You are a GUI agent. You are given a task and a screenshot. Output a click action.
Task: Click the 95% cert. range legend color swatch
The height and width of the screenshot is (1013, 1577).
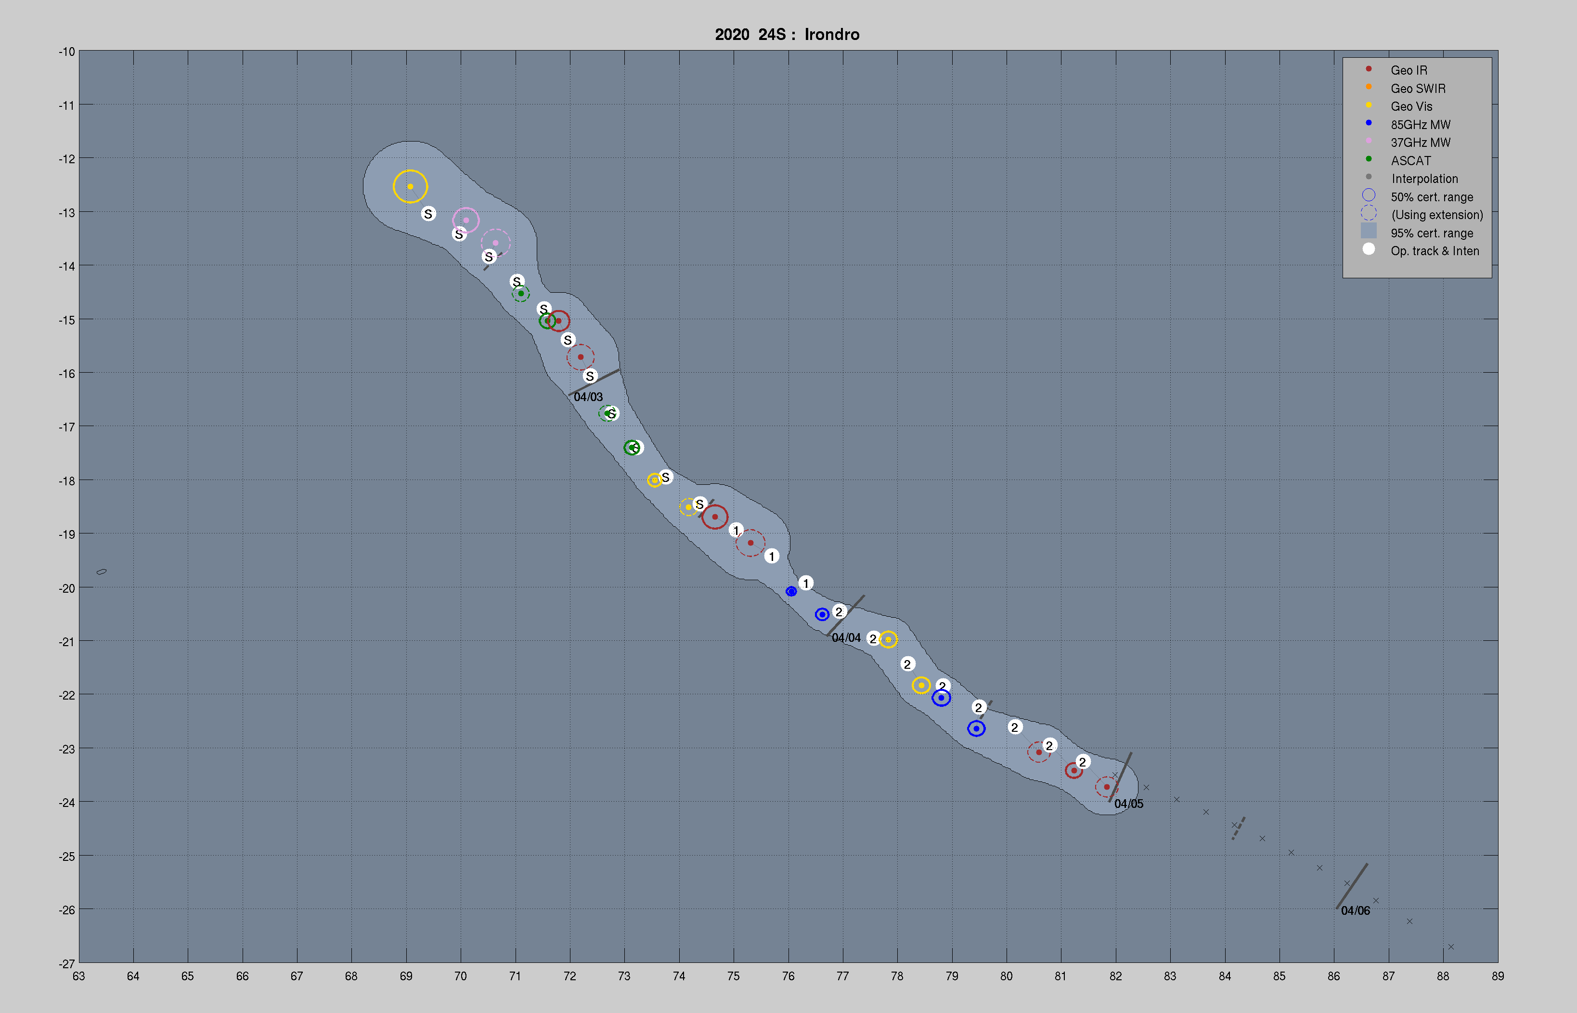point(1368,231)
